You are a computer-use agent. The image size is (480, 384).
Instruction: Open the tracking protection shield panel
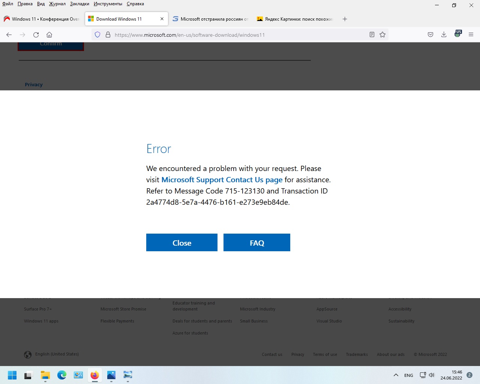(97, 35)
